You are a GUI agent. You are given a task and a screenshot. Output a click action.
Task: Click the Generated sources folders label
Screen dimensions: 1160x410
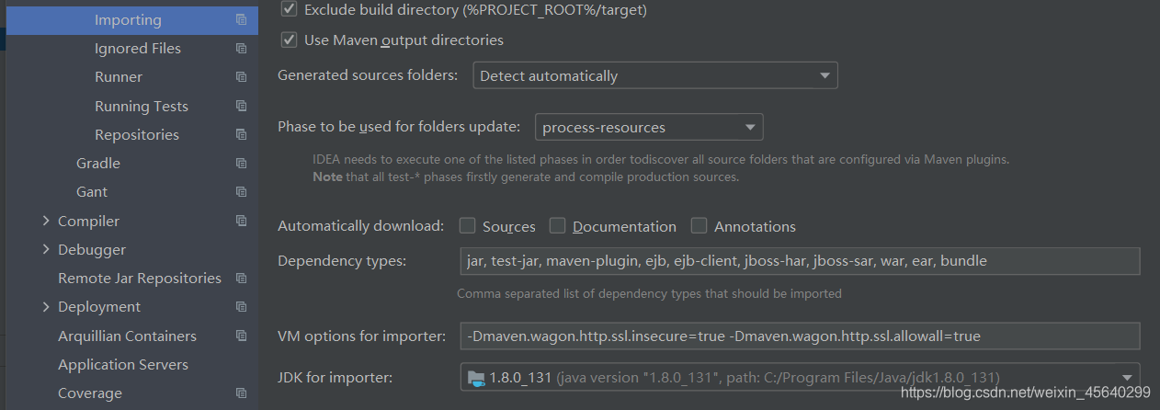368,75
